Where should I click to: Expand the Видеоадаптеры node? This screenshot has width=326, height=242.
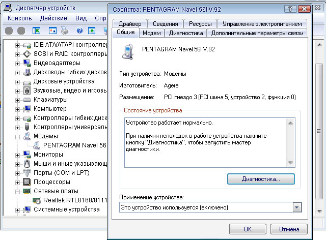coord(17,64)
